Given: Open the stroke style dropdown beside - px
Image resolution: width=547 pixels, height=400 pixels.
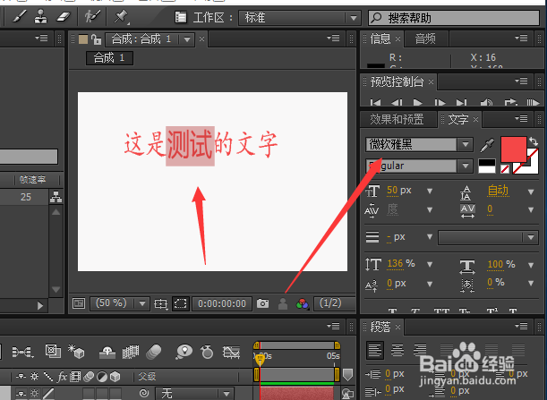Looking at the screenshot, I should (x=488, y=238).
